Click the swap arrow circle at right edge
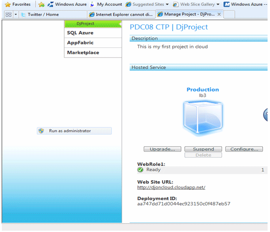Screen dimensions: 270x232 (x=265, y=115)
